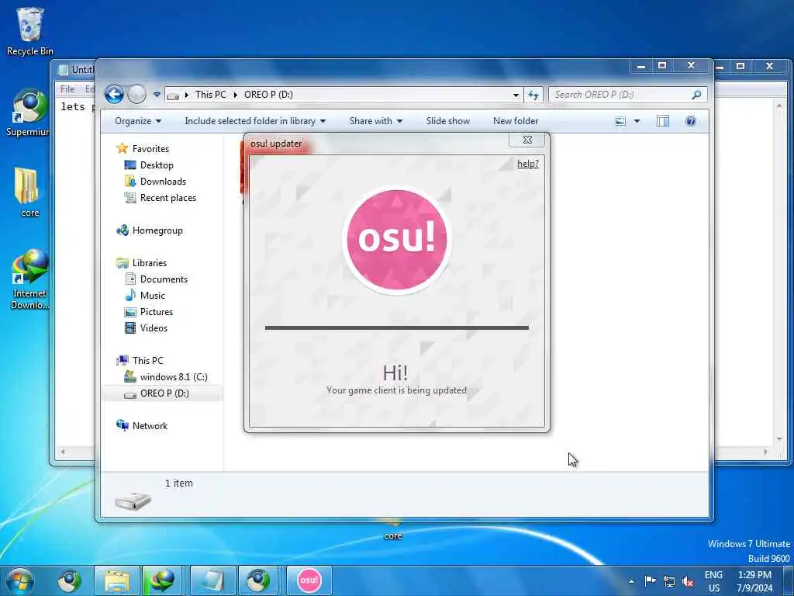This screenshot has height=596, width=794.
Task: Open Explorer help question mark icon
Action: coord(691,121)
